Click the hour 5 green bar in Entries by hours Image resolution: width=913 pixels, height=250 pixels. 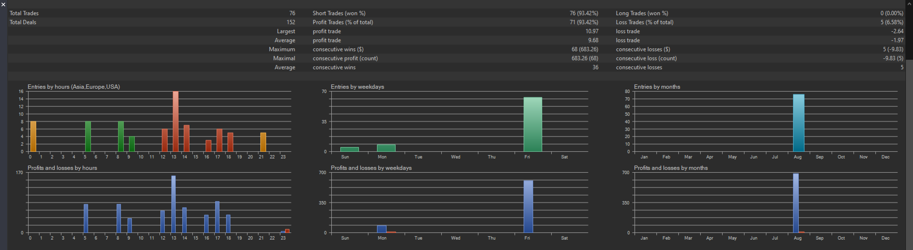88,137
